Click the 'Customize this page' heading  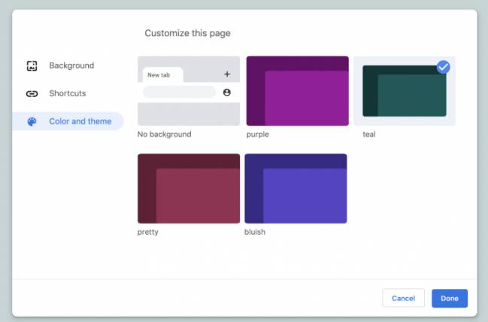[x=188, y=33]
